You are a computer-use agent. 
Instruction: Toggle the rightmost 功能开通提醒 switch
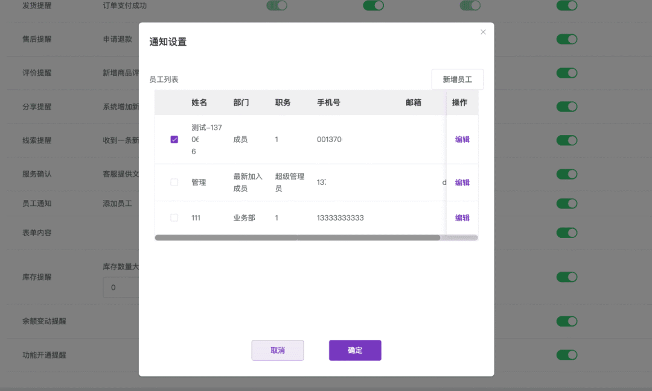[x=566, y=355]
